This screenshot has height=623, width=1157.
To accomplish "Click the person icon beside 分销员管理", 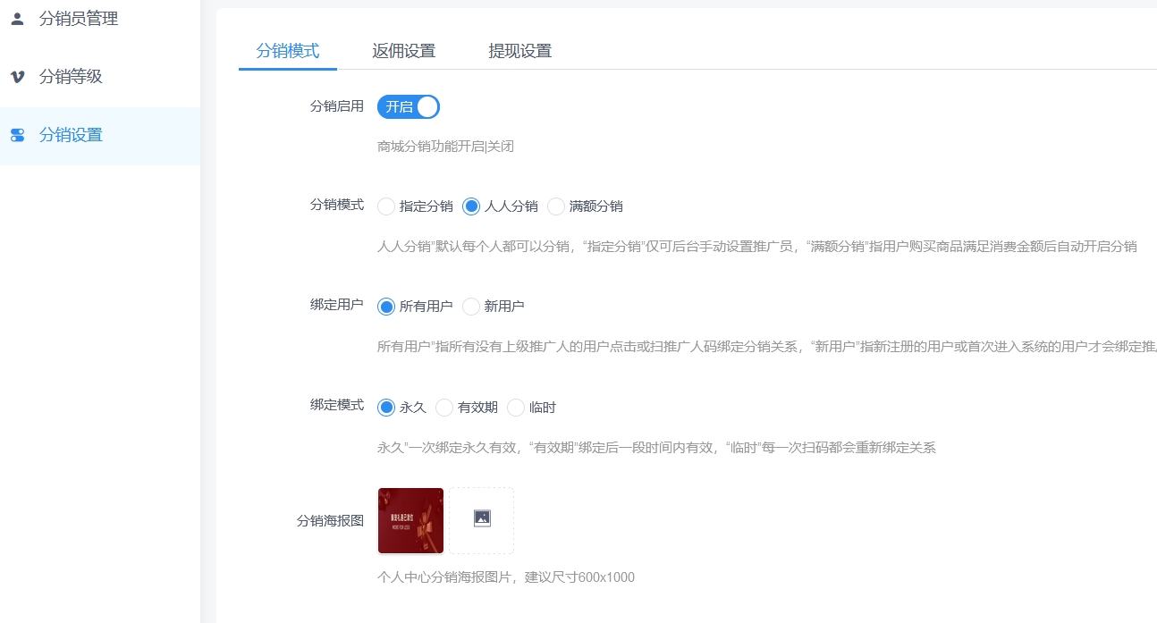I will [17, 18].
